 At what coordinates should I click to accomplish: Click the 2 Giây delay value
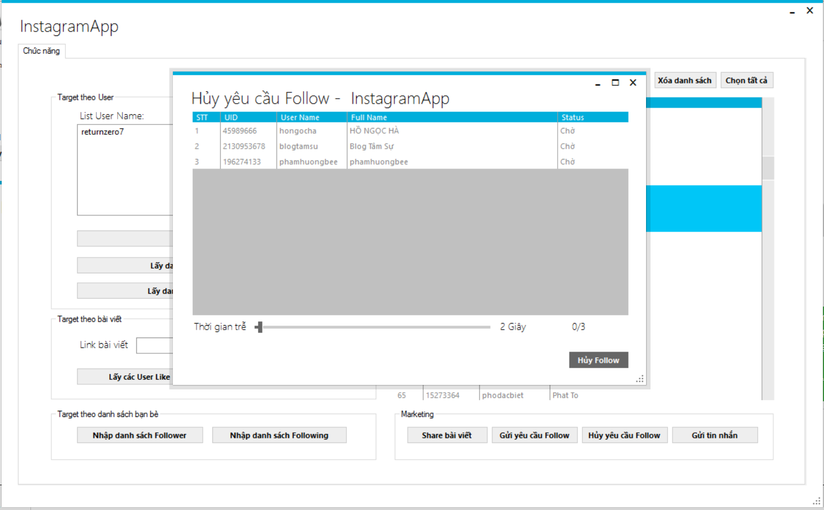tap(513, 327)
